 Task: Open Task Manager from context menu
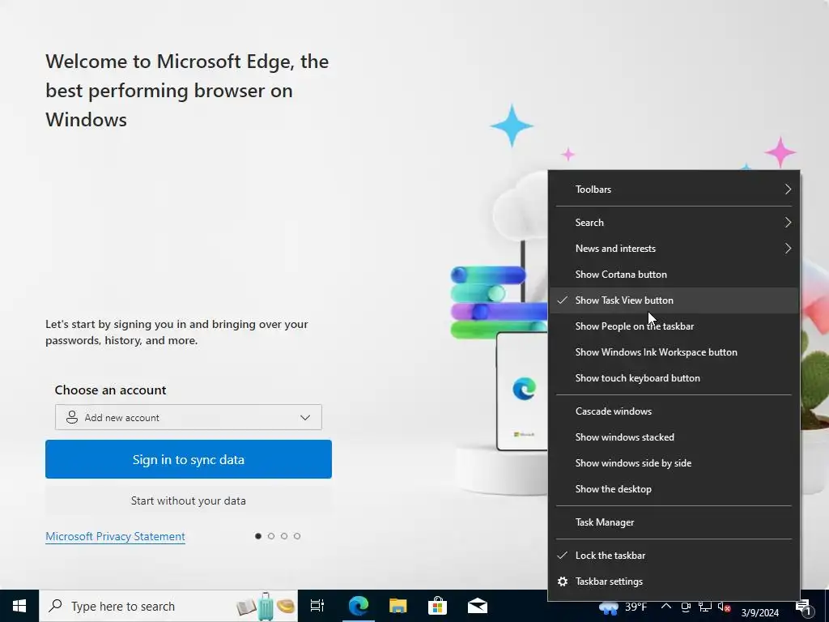[x=674, y=522]
